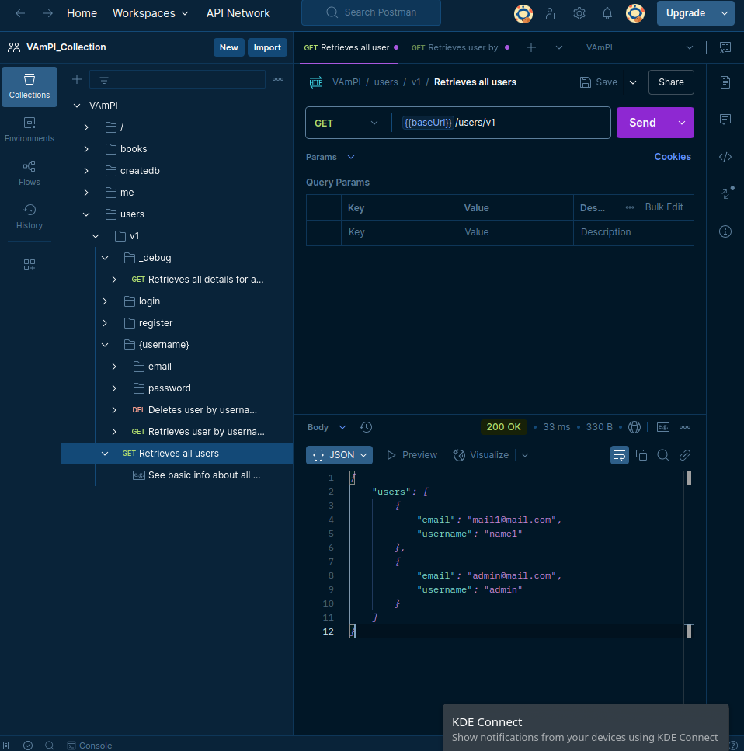The width and height of the screenshot is (744, 751).
Task: Collapse the users folder
Action: tap(86, 214)
